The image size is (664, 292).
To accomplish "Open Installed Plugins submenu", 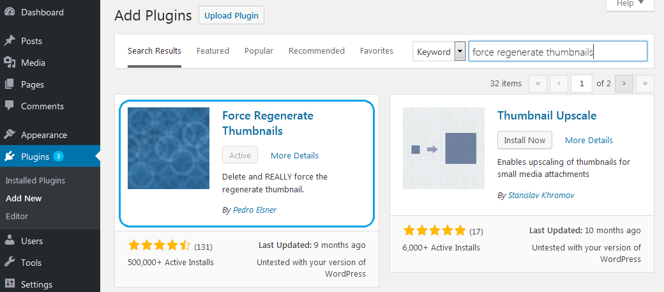I will pyautogui.click(x=35, y=181).
